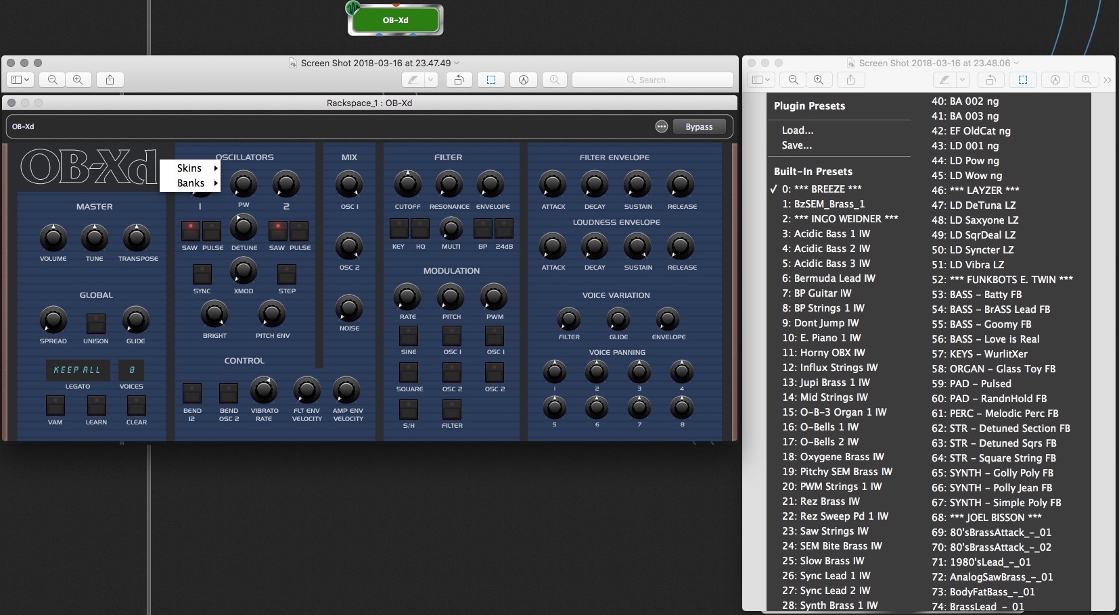Screen dimensions: 1119x615
Task: Click the VIBRATO RATE knob
Action: pos(264,390)
